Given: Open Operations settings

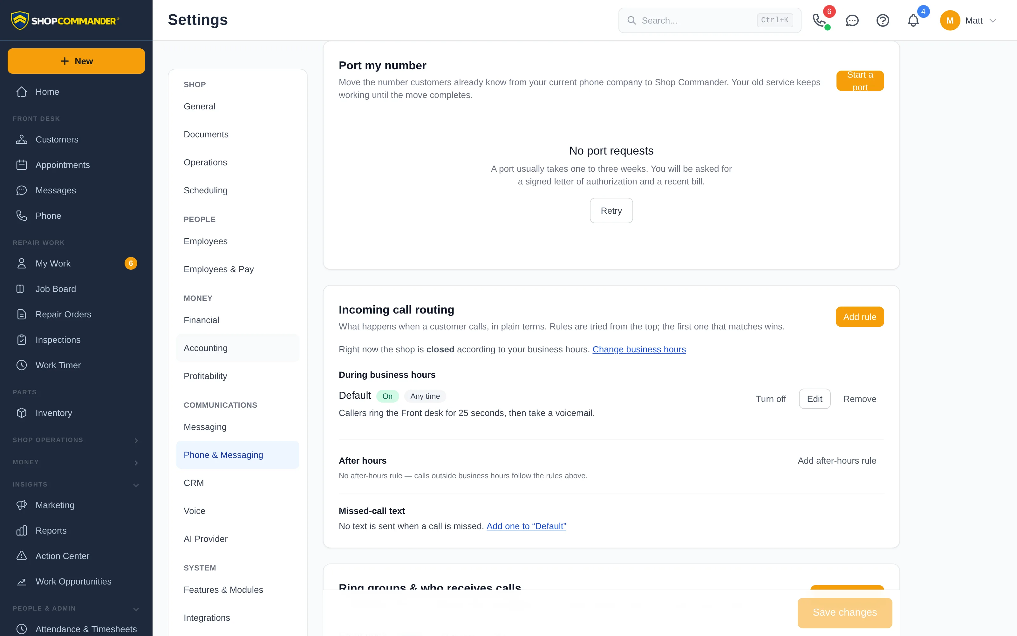Looking at the screenshot, I should click(237, 162).
